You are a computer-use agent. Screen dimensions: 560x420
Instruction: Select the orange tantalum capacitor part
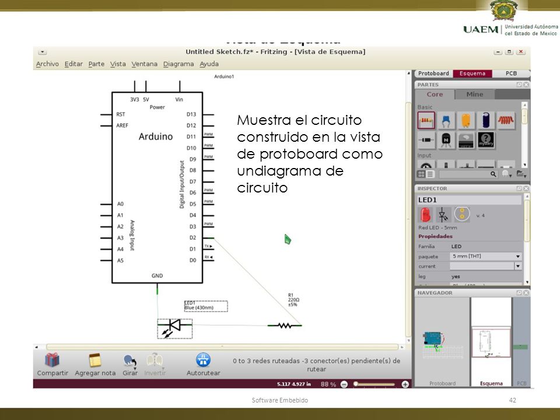(x=466, y=120)
